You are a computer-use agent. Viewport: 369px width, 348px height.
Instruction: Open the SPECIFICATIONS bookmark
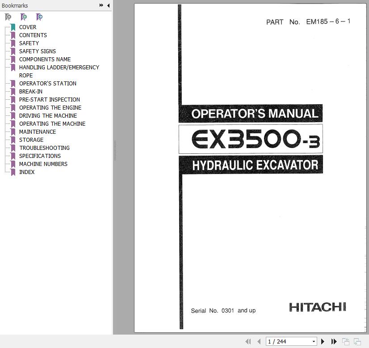coord(40,156)
